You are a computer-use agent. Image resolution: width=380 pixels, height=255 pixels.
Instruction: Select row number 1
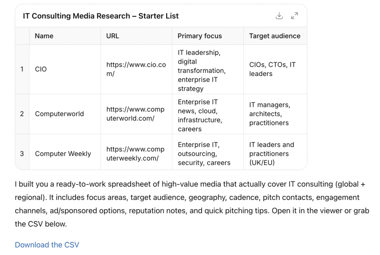point(22,69)
